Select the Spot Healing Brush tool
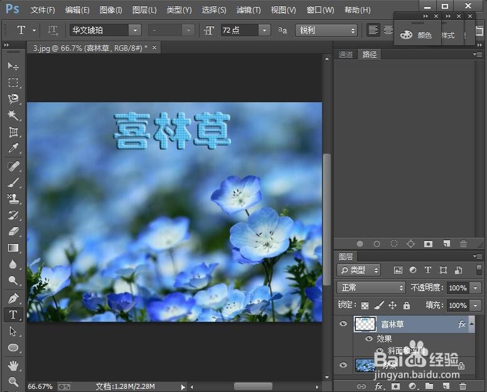The height and width of the screenshot is (392, 487). (13, 166)
